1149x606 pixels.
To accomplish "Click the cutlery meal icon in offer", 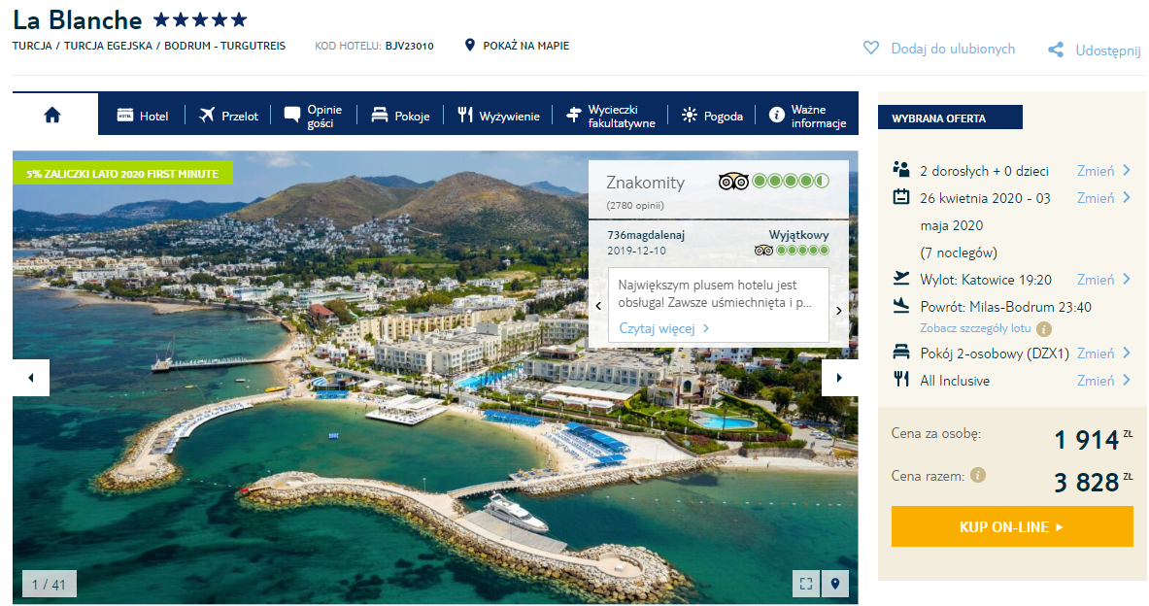I will (900, 379).
